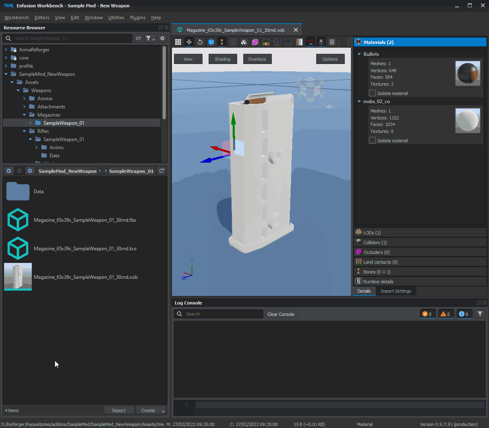Select the move gizmo tool
The image size is (489, 428).
coord(189,42)
